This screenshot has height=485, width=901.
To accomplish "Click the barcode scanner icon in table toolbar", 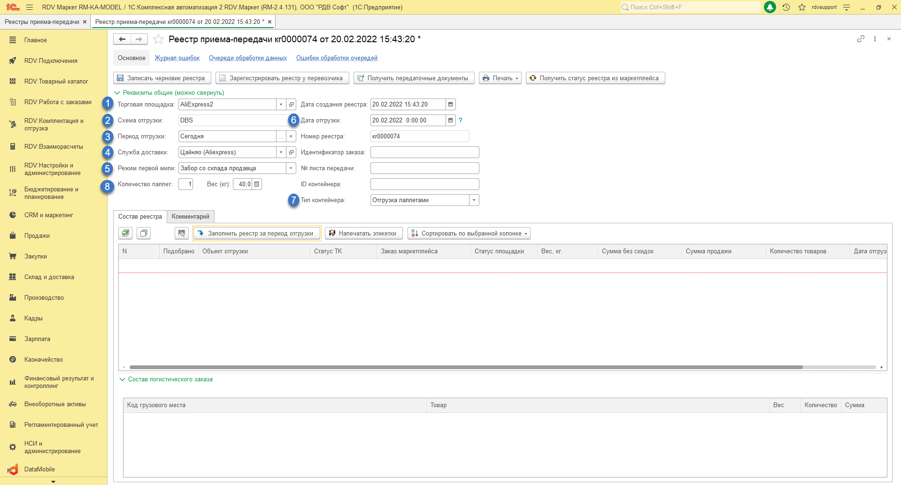I will tap(182, 233).
